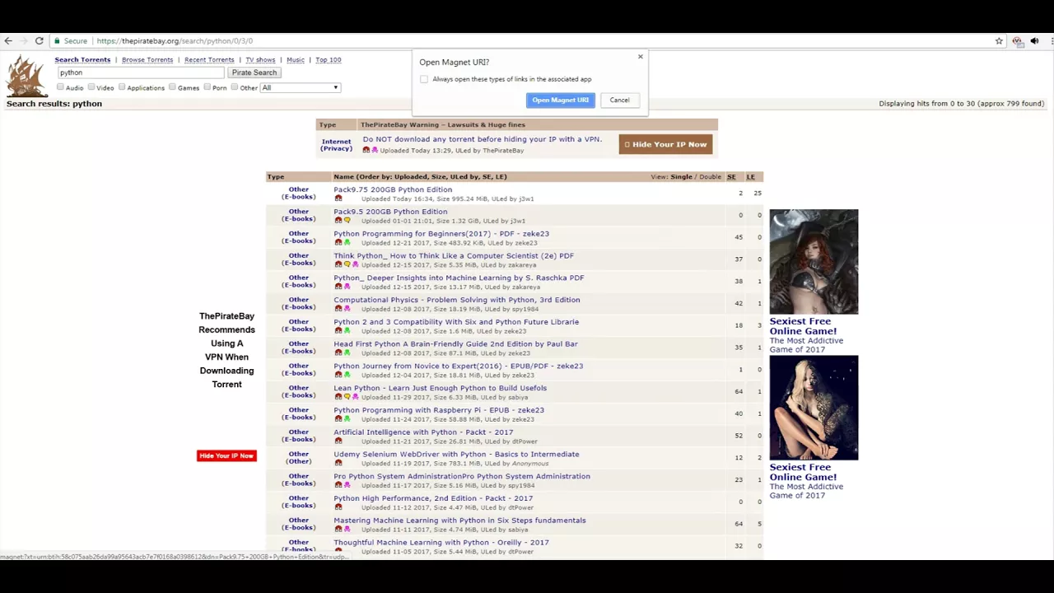Open Python Programming with Raspberry Pi link

(x=439, y=410)
